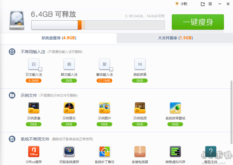Click the 系统补丁备份 icon
Viewport: 233px width, 165px height.
pos(105,152)
